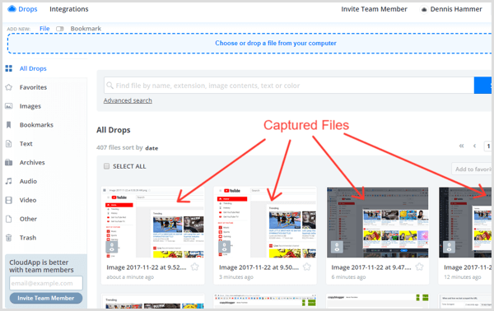
Task: Click Choose or drop a file area
Action: click(249, 43)
